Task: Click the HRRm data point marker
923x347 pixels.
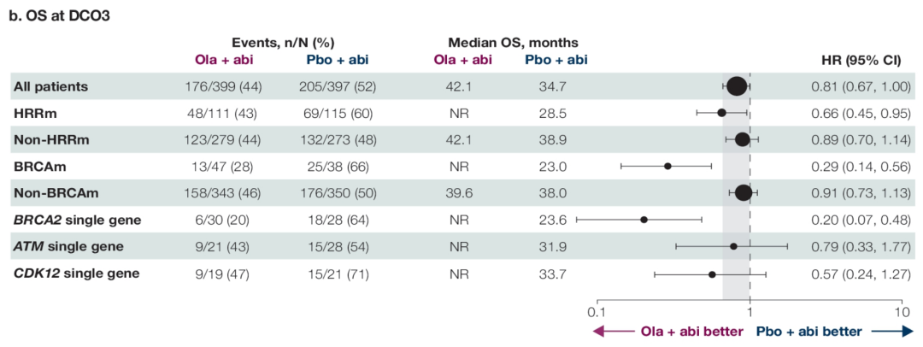Action: click(x=721, y=112)
